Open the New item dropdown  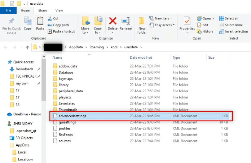(x=161, y=18)
